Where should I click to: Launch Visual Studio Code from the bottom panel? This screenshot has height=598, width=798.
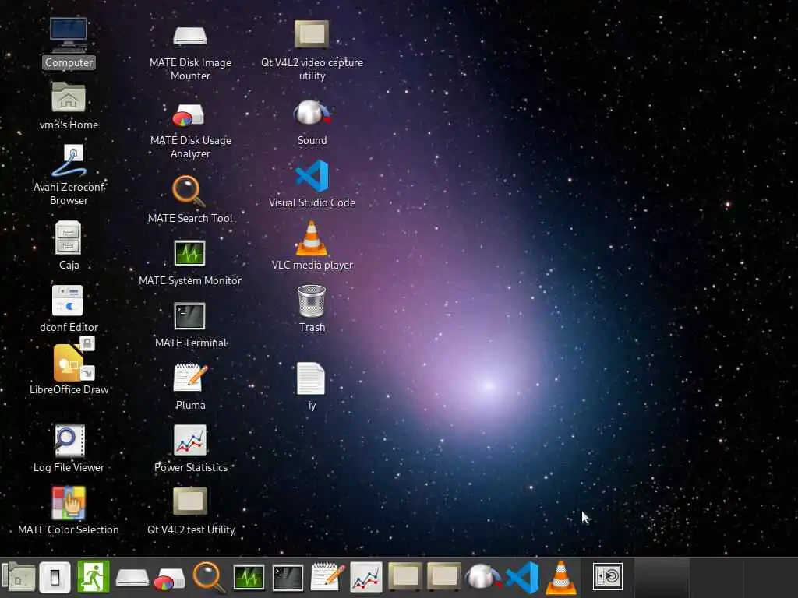[x=523, y=577]
